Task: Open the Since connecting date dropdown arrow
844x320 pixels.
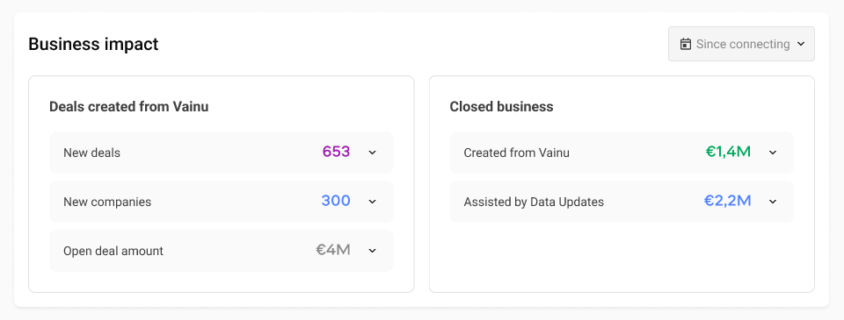Action: coord(800,44)
